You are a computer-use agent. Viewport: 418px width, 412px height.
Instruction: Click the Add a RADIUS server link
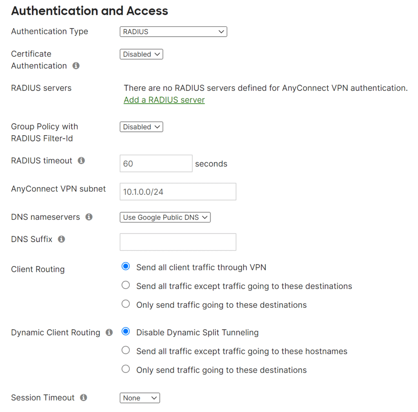pyautogui.click(x=164, y=100)
